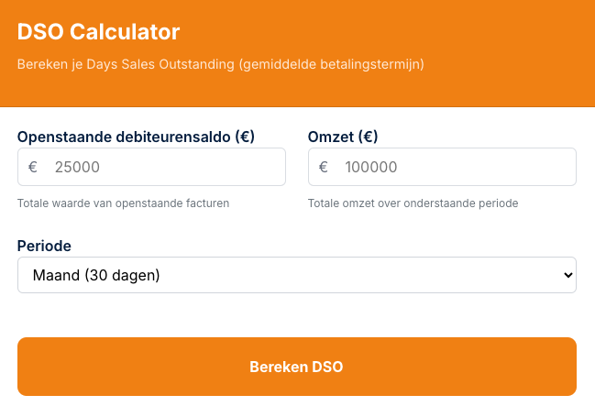Focus the Openstaande debiteurensaldo input field
This screenshot has height=406, width=595.
165,167
